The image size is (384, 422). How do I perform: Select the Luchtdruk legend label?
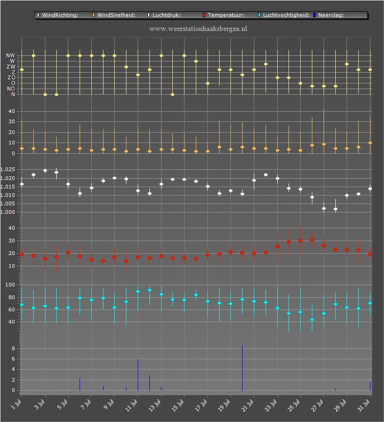click(167, 15)
